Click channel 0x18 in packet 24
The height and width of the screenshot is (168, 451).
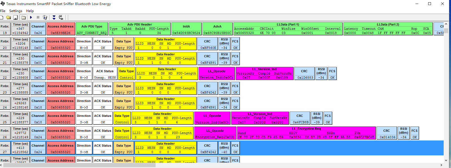[x=38, y=107]
